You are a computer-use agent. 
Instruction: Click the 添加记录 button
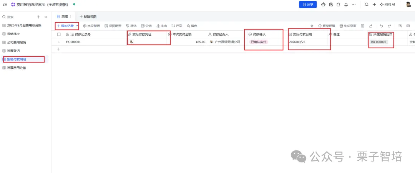(65, 26)
